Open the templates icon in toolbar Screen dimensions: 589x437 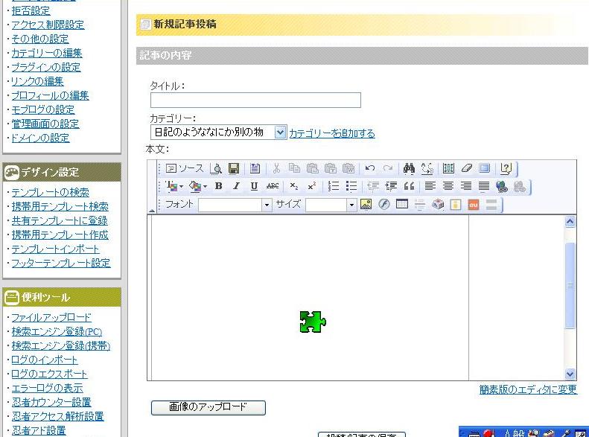pyautogui.click(x=255, y=168)
